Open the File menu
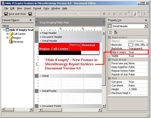151x118 pixels. tap(6, 8)
